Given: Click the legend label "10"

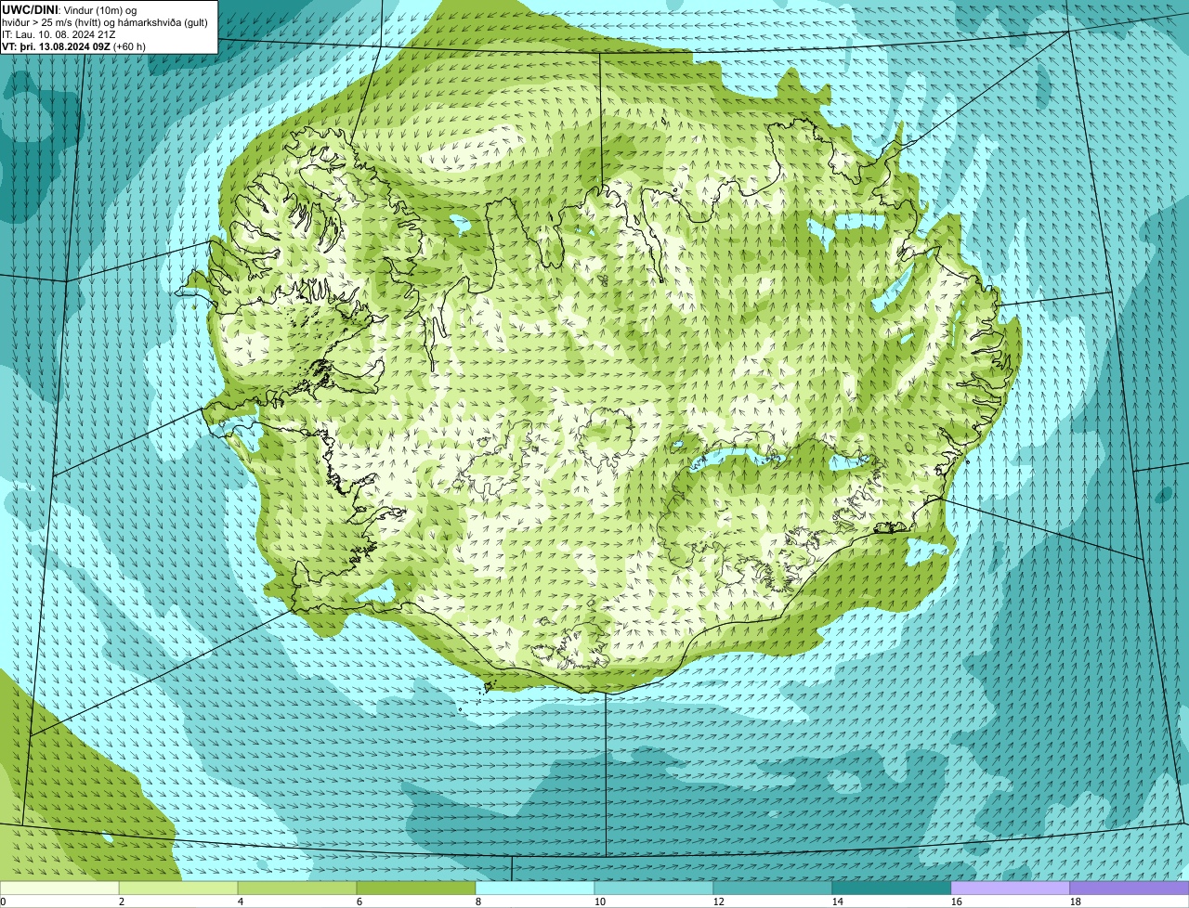Looking at the screenshot, I should 600,902.
